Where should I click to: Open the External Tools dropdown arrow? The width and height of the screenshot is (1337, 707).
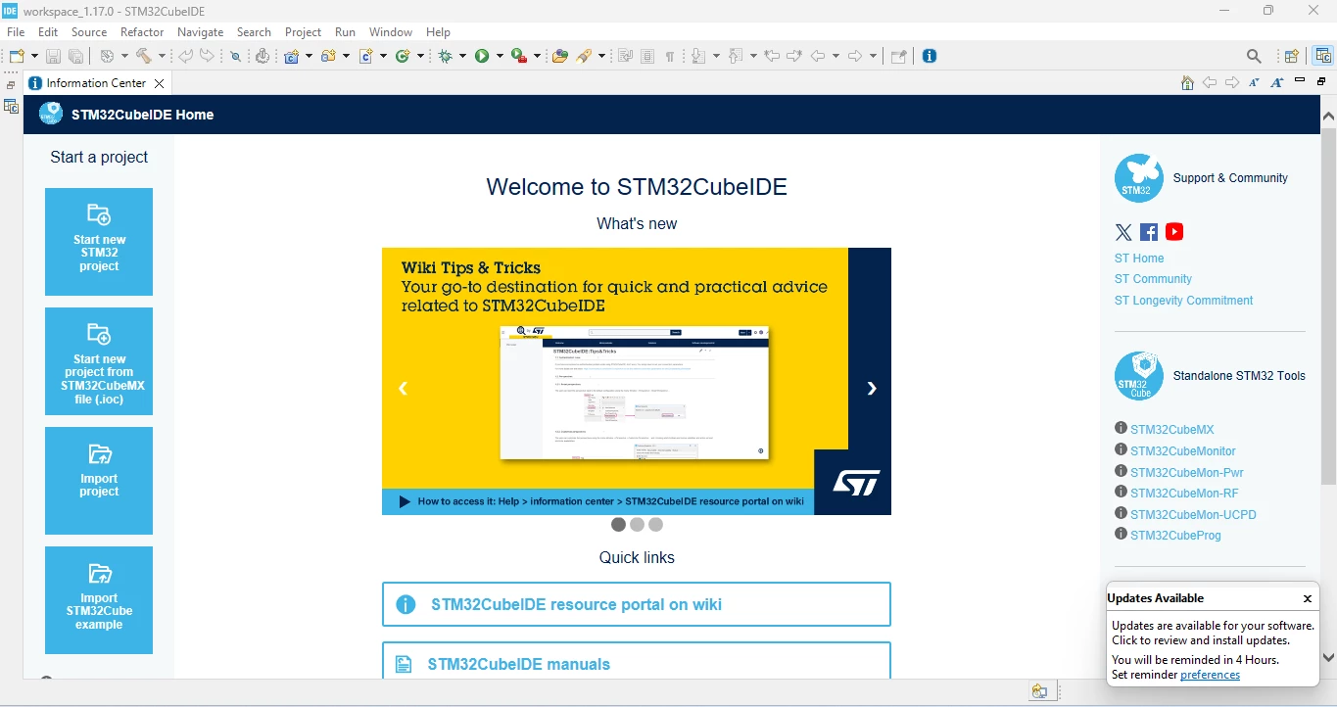coord(536,57)
